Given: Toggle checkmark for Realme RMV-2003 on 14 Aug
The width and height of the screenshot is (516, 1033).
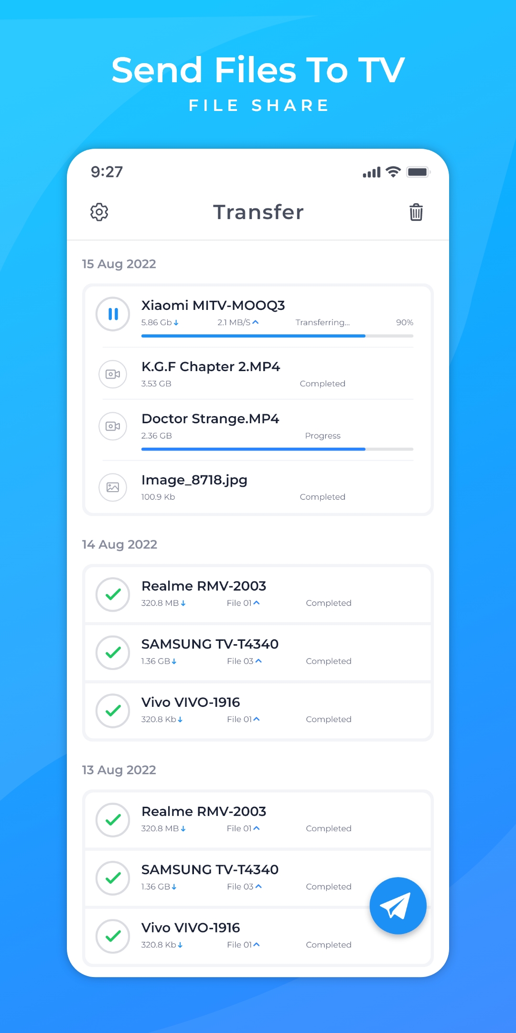Looking at the screenshot, I should click(x=113, y=594).
